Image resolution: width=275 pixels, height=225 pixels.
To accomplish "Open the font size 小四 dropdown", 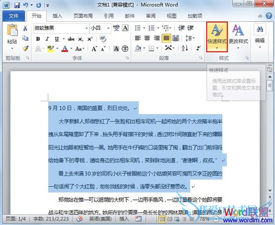I will coord(108,28).
